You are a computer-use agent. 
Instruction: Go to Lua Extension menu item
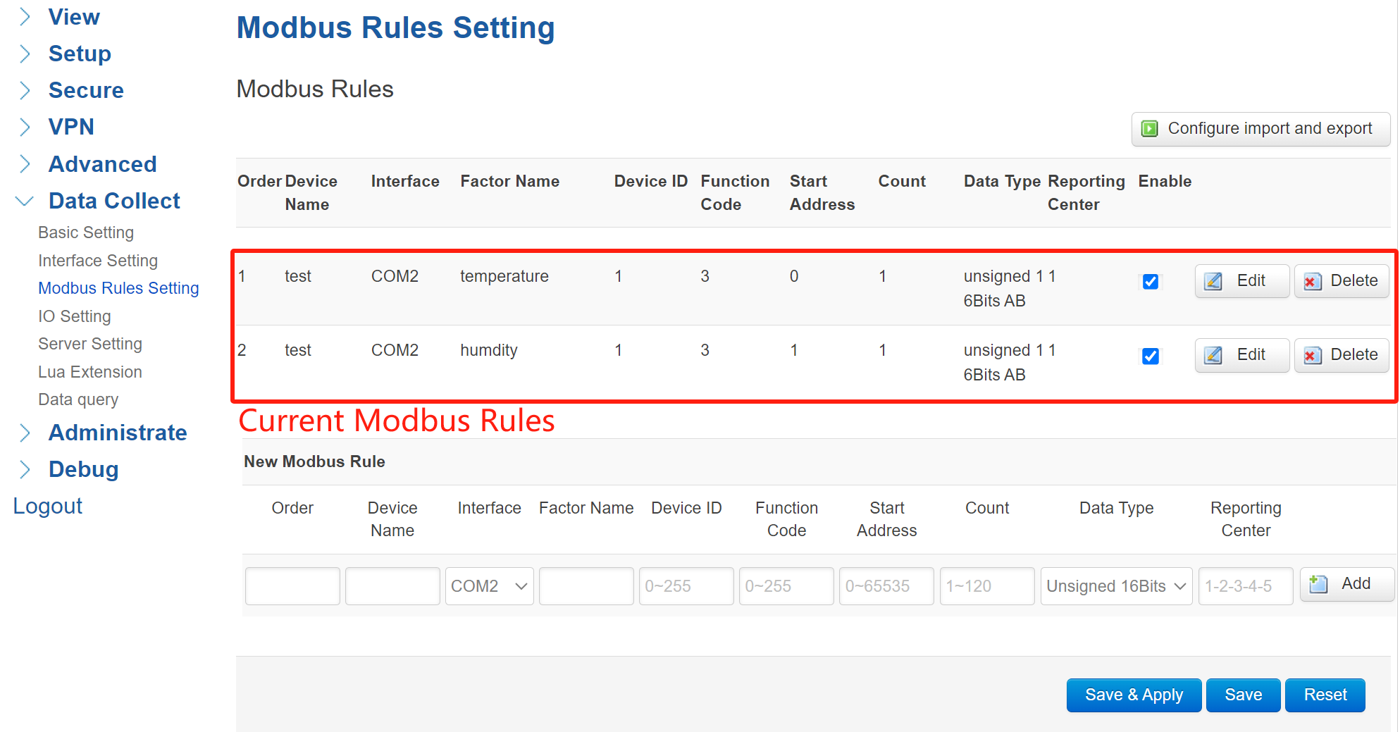90,372
